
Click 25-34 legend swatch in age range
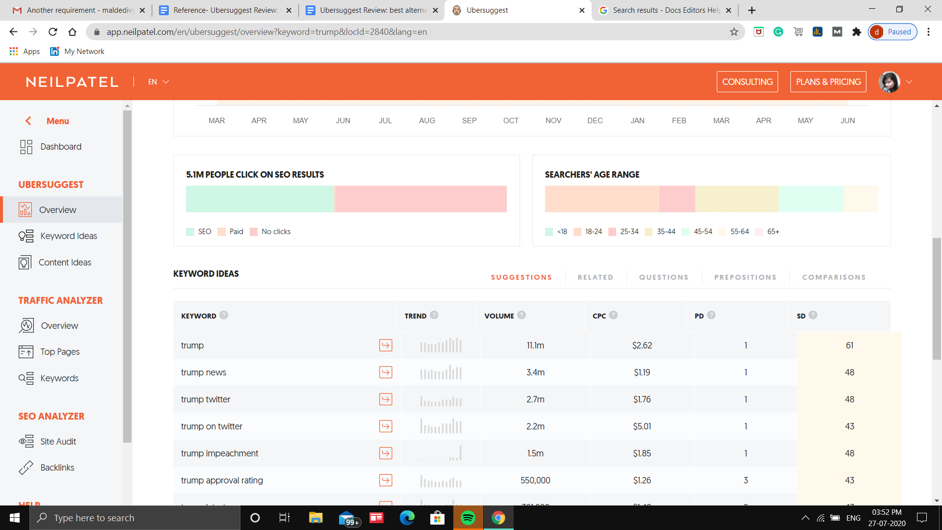612,232
